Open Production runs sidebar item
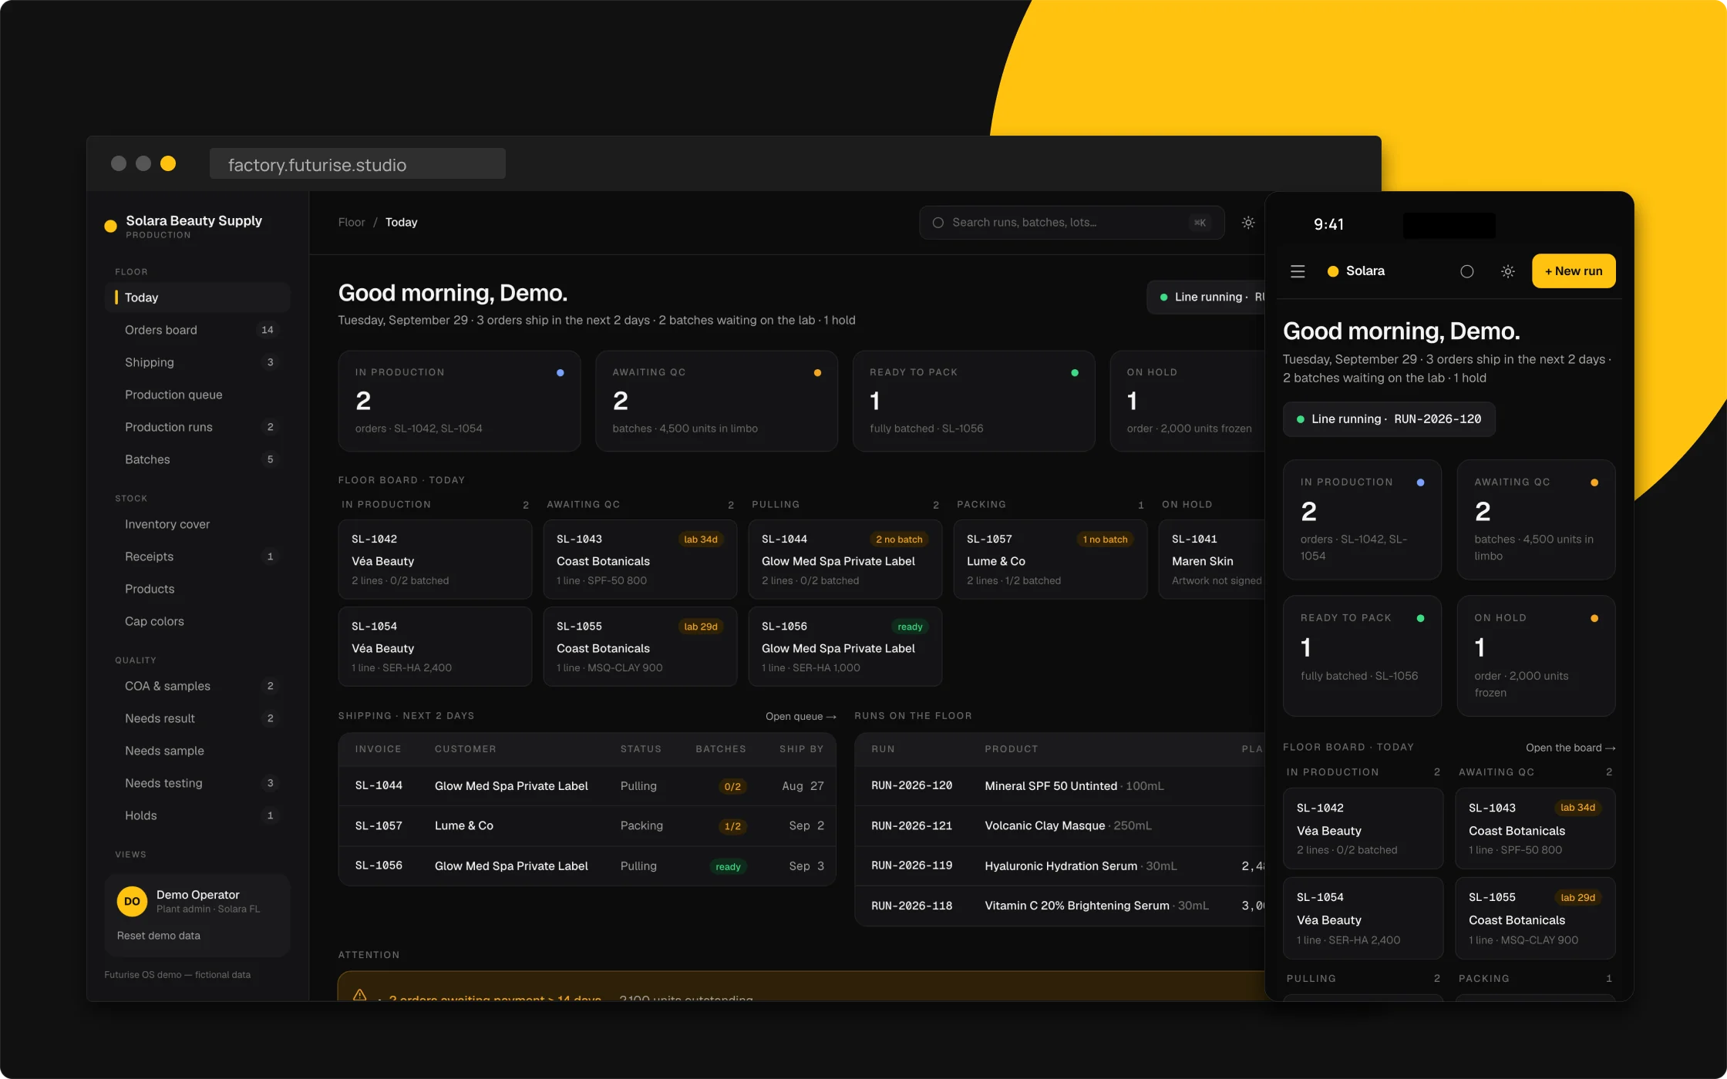Screen dimensions: 1727x1079 coord(197,427)
